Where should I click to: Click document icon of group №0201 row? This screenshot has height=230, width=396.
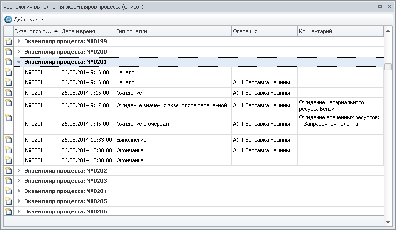click(x=9, y=62)
